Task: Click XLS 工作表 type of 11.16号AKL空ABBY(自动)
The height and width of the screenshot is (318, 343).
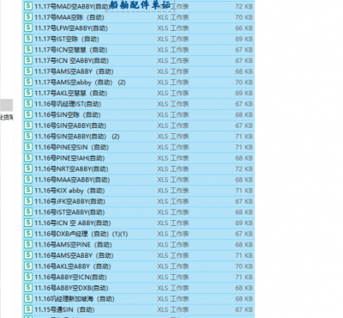Action: pyautogui.click(x=173, y=266)
